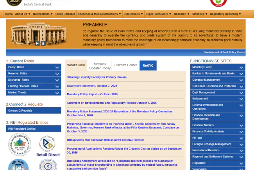Open Publications menu

pyautogui.click(x=133, y=14)
